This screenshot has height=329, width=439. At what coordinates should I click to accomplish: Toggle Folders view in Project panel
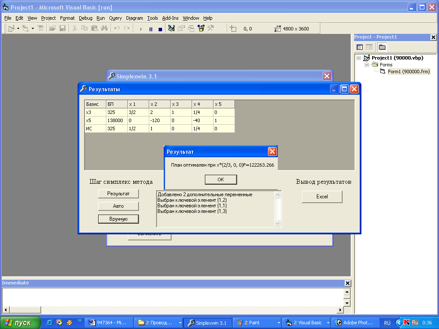pyautogui.click(x=382, y=47)
